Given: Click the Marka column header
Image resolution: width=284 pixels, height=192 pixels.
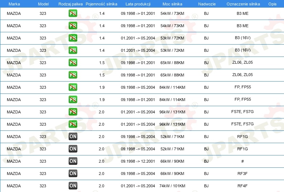Looking at the screenshot, I should tap(14, 4).
